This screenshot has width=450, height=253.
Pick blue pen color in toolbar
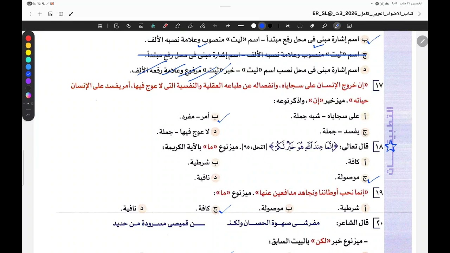(262, 26)
